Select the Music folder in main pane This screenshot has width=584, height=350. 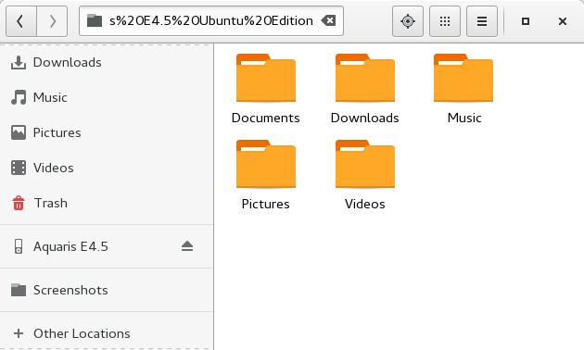[463, 89]
